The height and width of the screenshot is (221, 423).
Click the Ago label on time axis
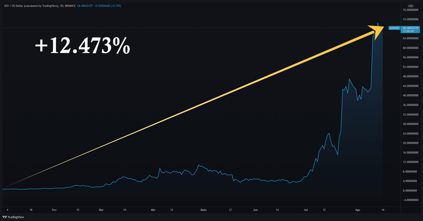click(357, 210)
